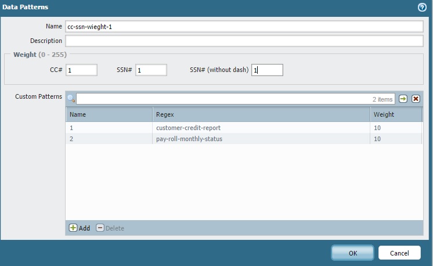The width and height of the screenshot is (433, 266).
Task: Edit the SSN# weight field
Action: click(x=151, y=70)
